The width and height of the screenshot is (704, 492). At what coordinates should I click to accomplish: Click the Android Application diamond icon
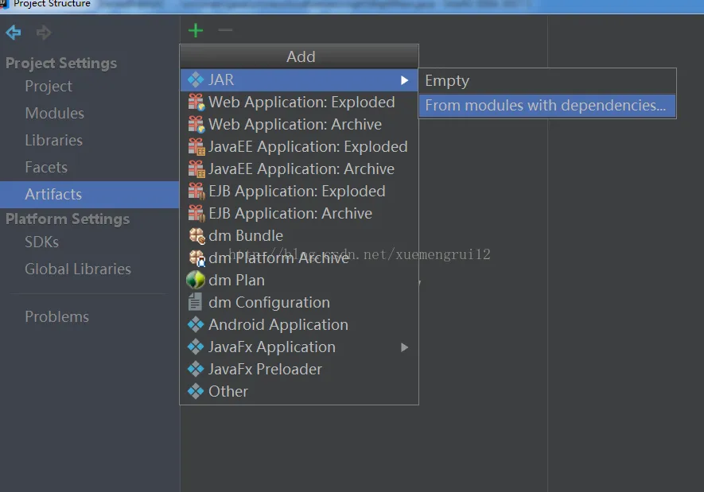(x=196, y=324)
